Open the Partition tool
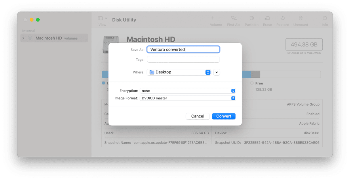The width and height of the screenshot is (350, 180). [252, 18]
